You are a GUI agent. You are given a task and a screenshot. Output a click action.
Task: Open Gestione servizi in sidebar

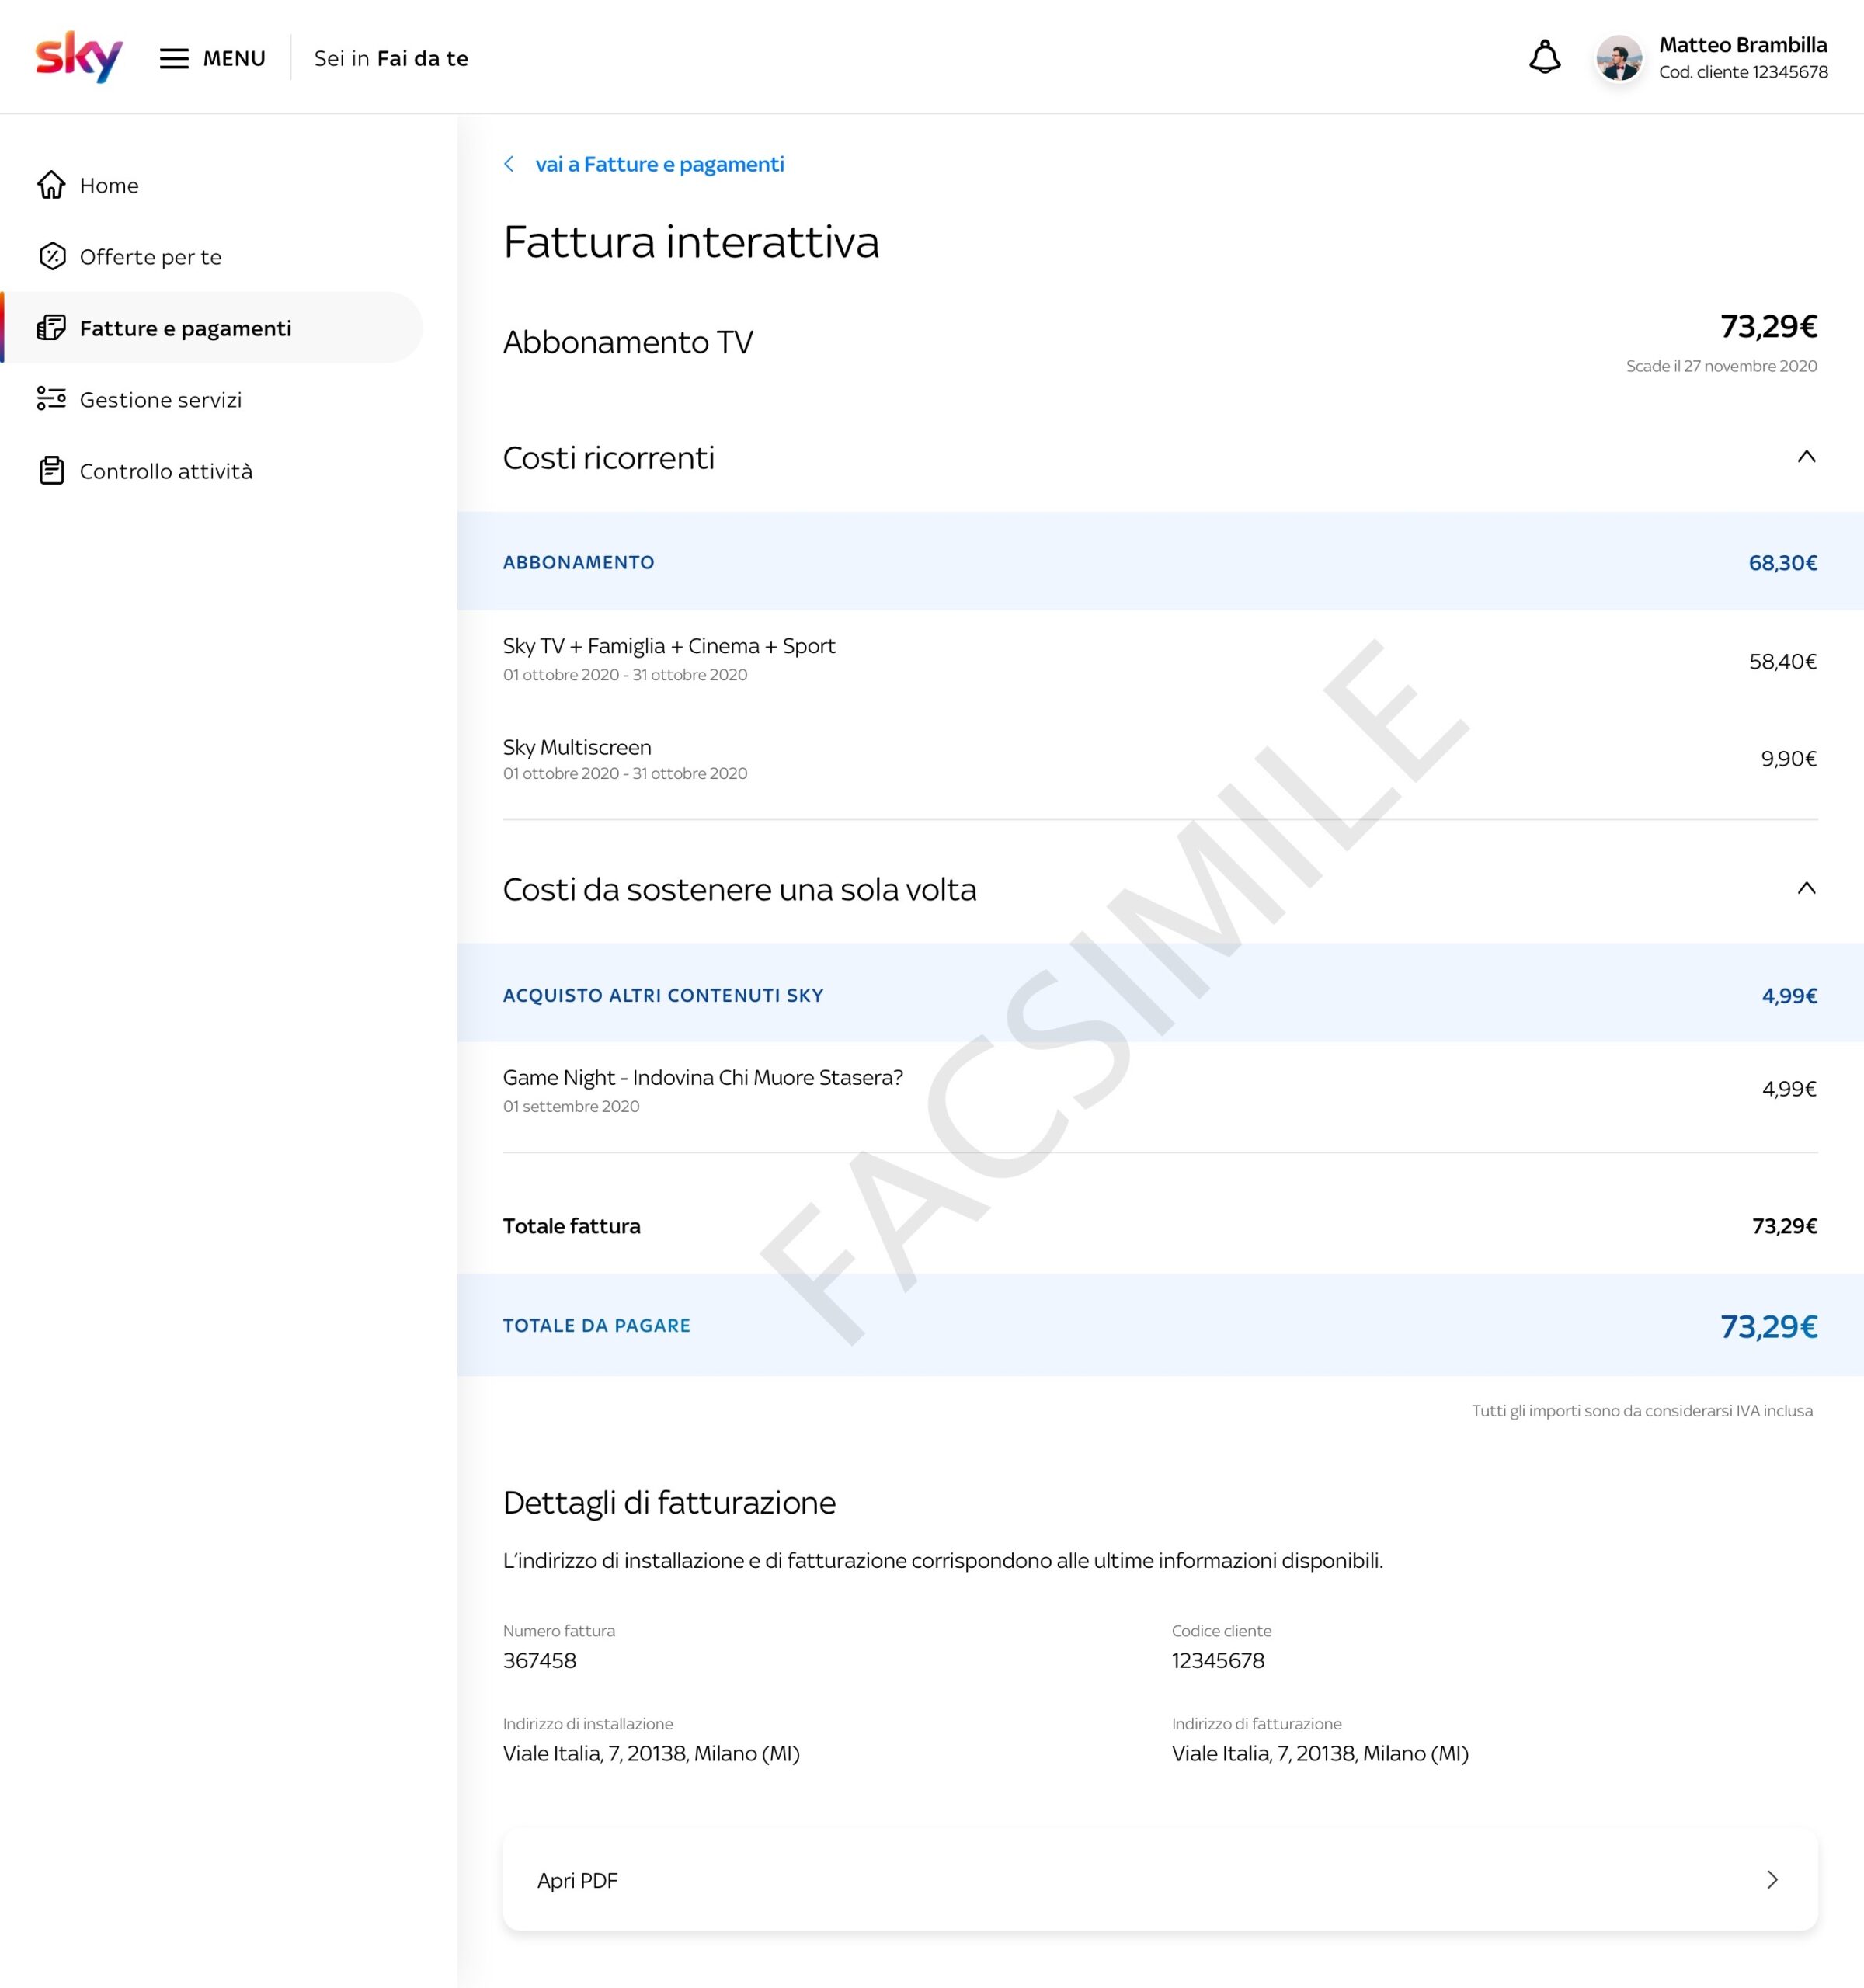click(x=160, y=400)
